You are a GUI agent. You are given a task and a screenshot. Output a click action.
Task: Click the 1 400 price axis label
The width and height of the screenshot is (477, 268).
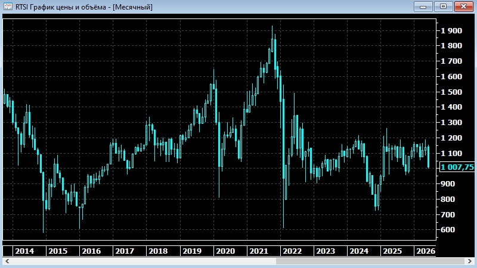[x=451, y=107]
